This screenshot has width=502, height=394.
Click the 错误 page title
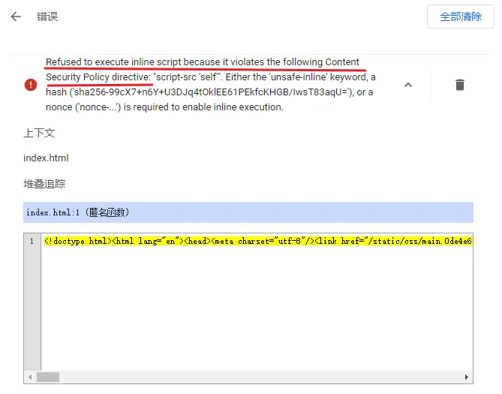pos(47,17)
